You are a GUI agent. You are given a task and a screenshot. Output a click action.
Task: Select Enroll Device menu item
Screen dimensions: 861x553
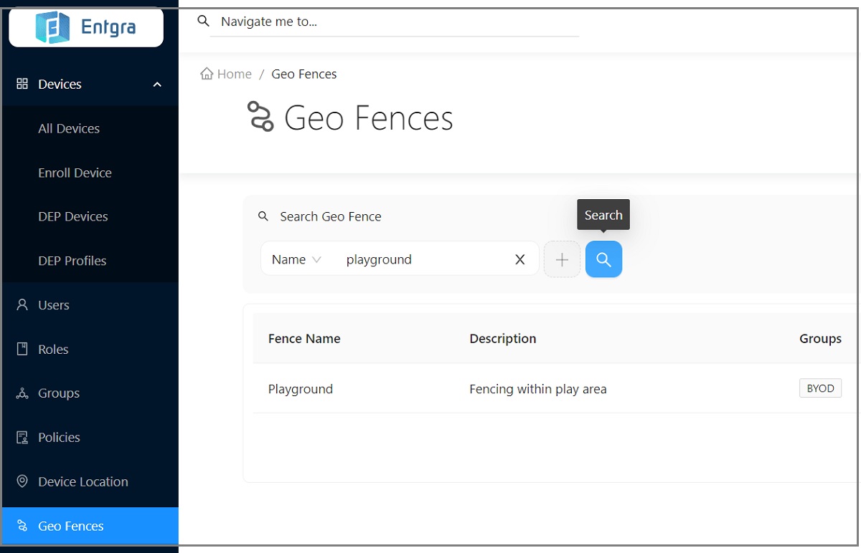click(75, 173)
